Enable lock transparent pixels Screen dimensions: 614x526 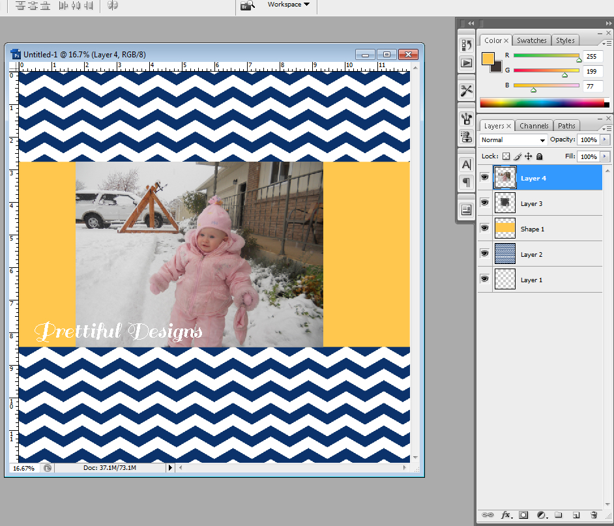point(506,156)
